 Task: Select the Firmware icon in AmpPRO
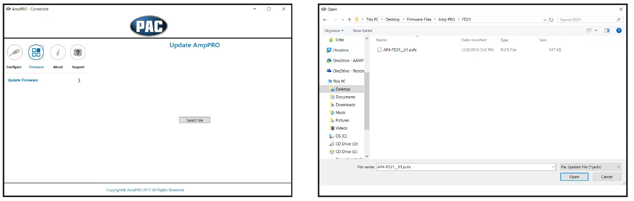pyautogui.click(x=36, y=52)
